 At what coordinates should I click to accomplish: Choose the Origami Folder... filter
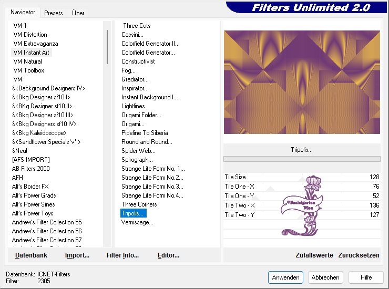141,115
